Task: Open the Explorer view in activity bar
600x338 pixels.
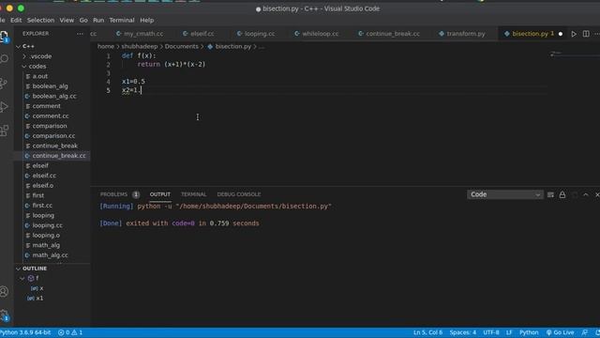Action: (4, 37)
